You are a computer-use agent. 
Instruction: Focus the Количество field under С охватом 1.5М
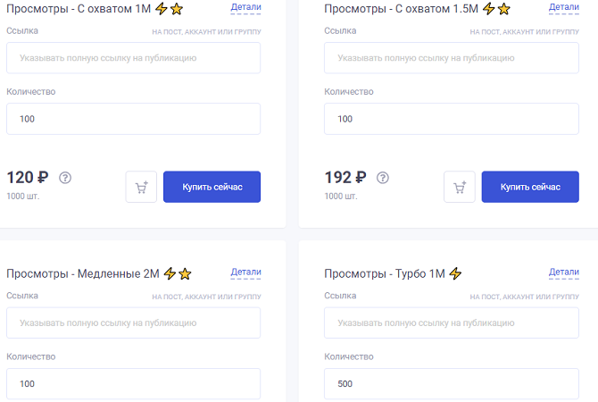click(x=452, y=119)
